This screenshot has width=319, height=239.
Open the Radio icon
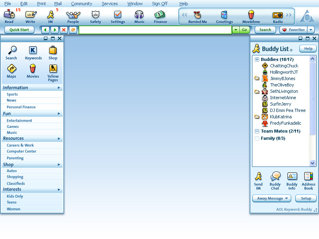[278, 15]
